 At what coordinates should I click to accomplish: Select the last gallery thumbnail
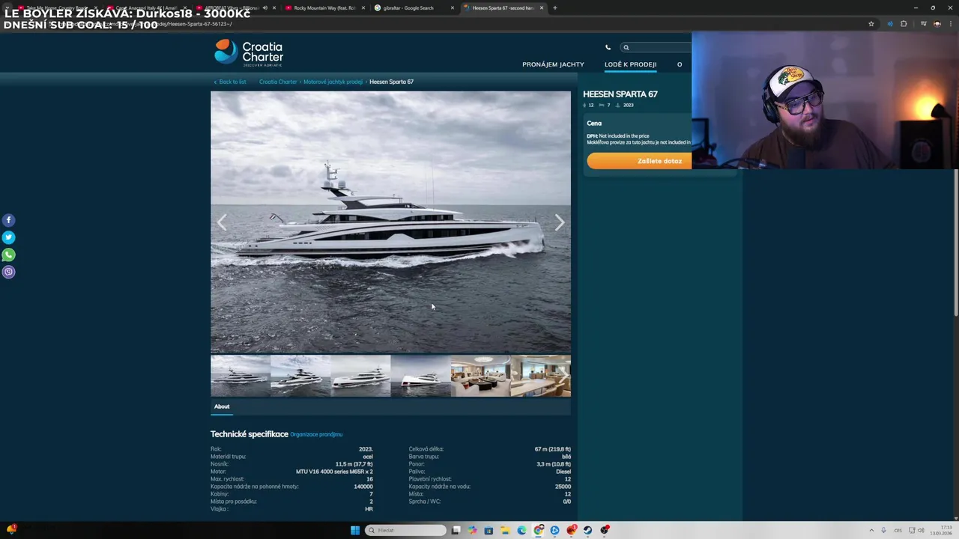coord(540,376)
